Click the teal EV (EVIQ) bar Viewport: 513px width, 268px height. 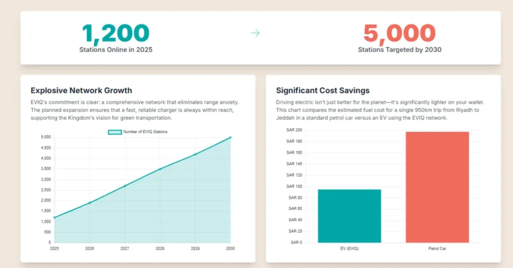tap(349, 215)
